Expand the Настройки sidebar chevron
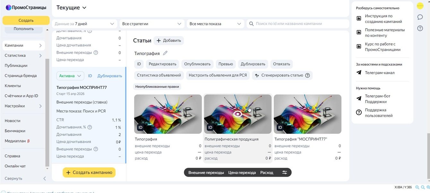Image resolution: width=430 pixels, height=193 pixels. coord(40,106)
